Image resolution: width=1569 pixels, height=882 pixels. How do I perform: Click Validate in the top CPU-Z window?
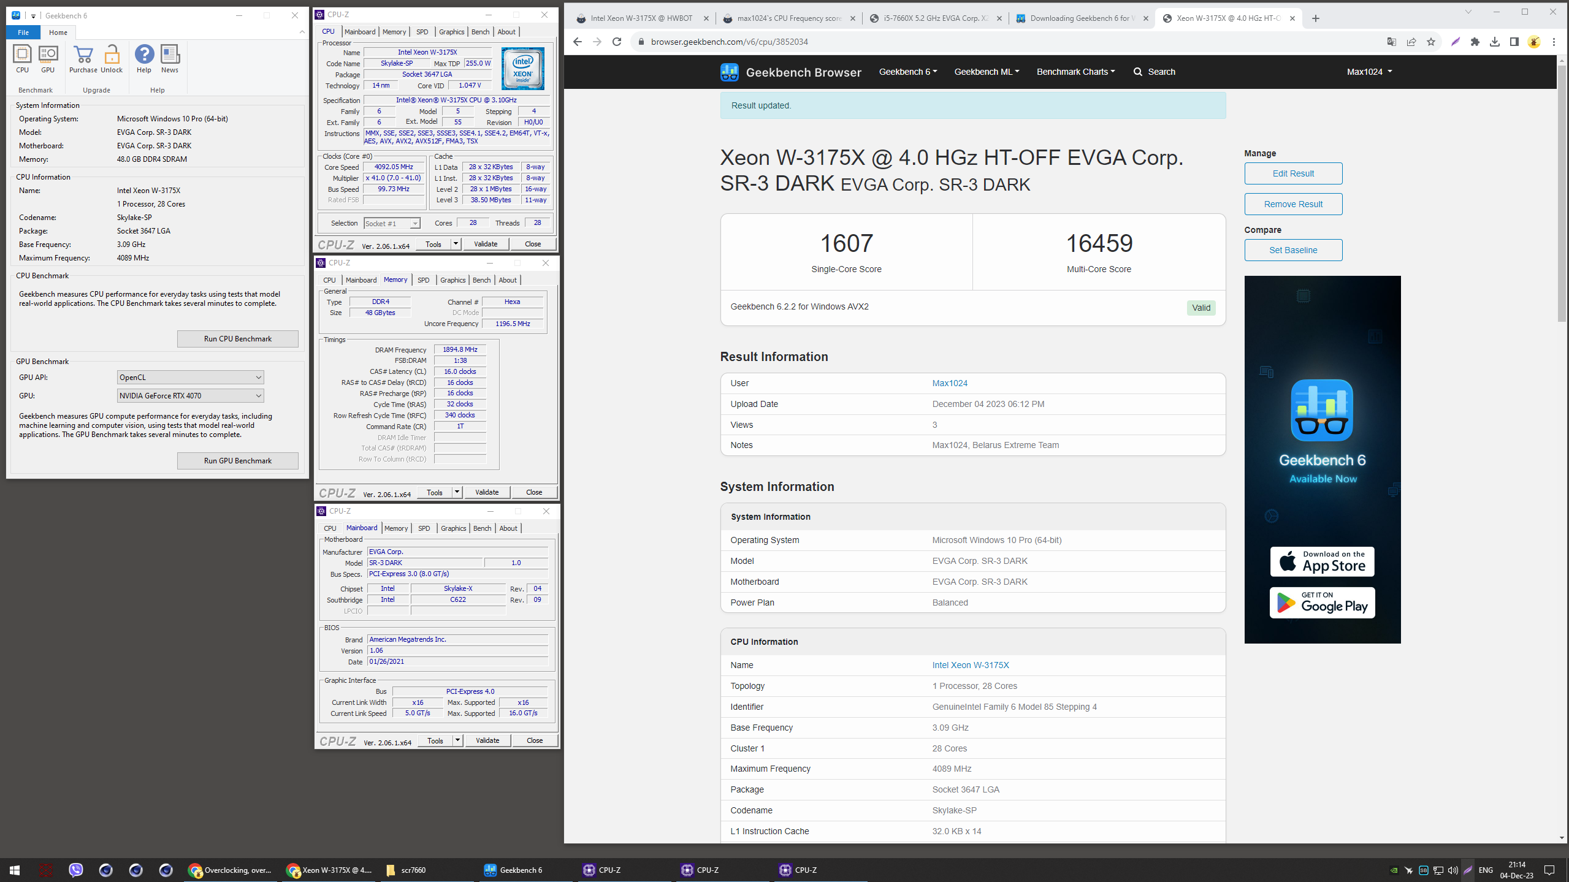[x=486, y=244]
